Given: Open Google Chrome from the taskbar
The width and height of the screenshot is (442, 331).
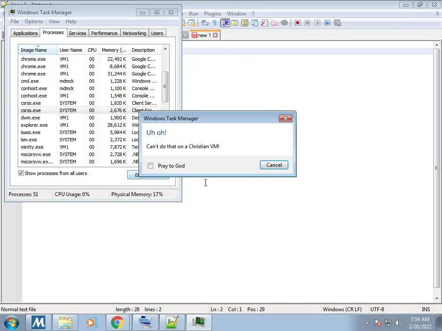Looking at the screenshot, I should click(x=117, y=322).
